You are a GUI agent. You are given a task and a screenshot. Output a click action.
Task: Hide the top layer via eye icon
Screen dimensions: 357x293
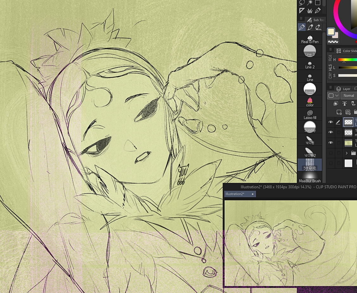coord(331,122)
